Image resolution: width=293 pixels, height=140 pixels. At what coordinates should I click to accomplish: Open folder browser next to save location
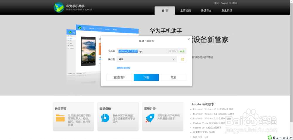pos(182,59)
